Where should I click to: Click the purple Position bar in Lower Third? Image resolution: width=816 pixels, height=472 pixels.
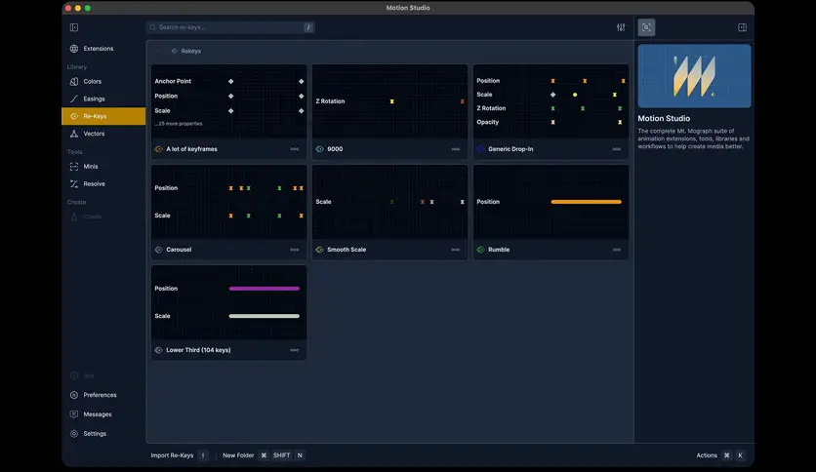[x=265, y=289]
